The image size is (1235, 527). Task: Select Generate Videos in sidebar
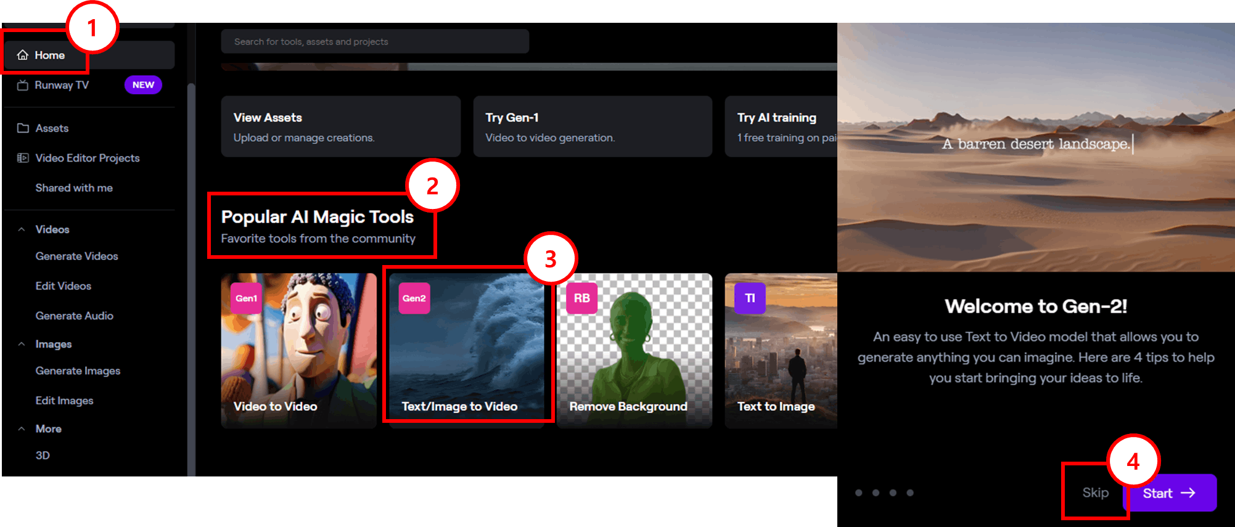[x=76, y=256]
